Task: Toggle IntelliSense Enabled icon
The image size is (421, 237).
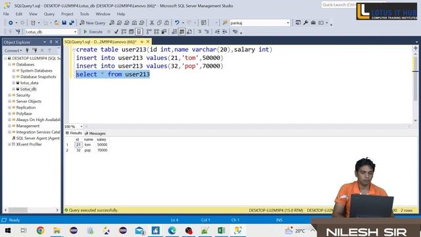Action: coord(139,32)
